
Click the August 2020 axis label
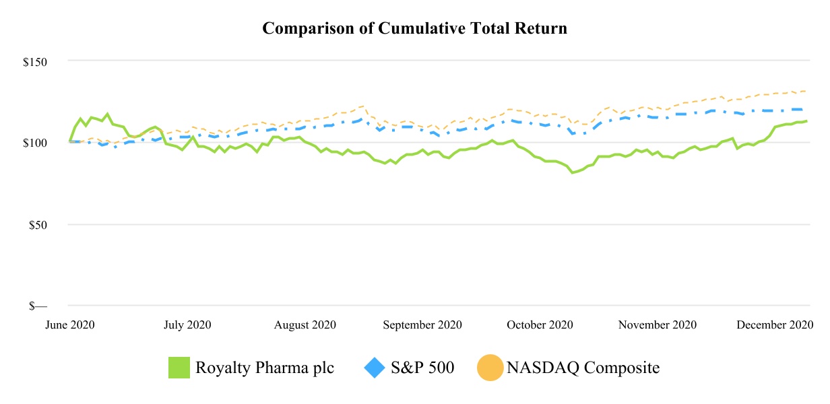tap(305, 325)
